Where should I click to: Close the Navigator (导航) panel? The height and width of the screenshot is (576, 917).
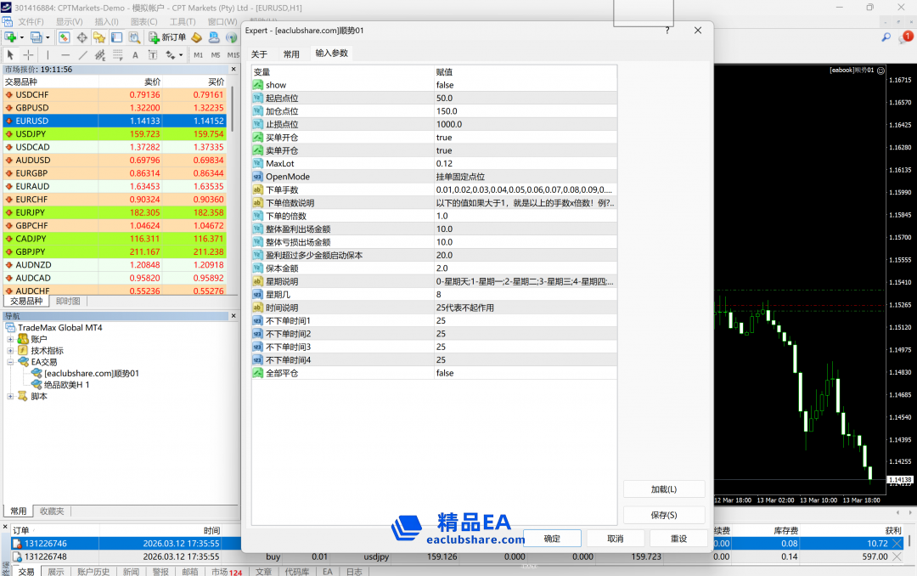(x=234, y=316)
